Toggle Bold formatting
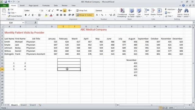The height and width of the screenshot is (110, 195). point(26,15)
